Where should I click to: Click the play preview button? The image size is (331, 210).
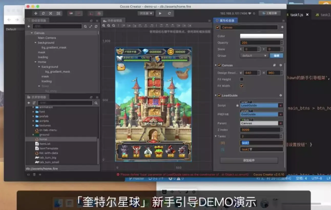tap(160, 14)
